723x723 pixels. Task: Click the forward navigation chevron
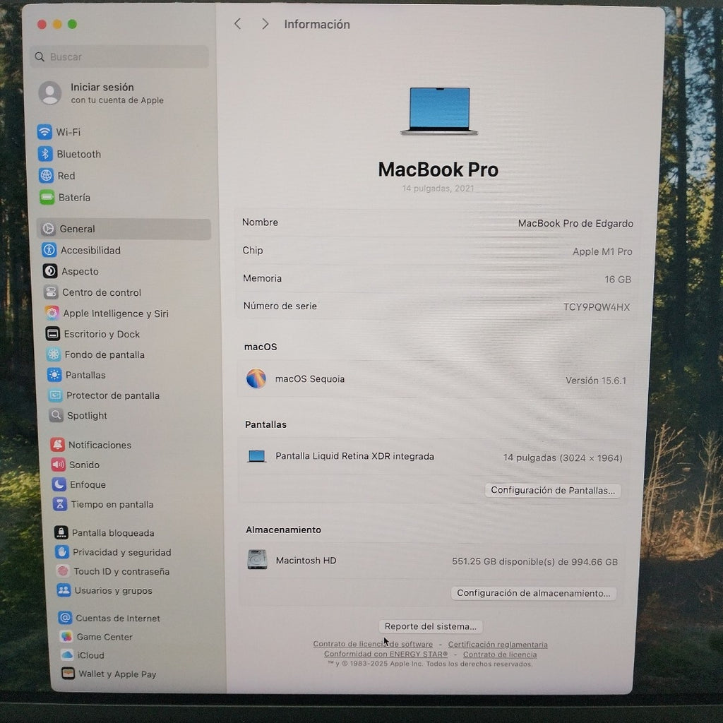265,23
